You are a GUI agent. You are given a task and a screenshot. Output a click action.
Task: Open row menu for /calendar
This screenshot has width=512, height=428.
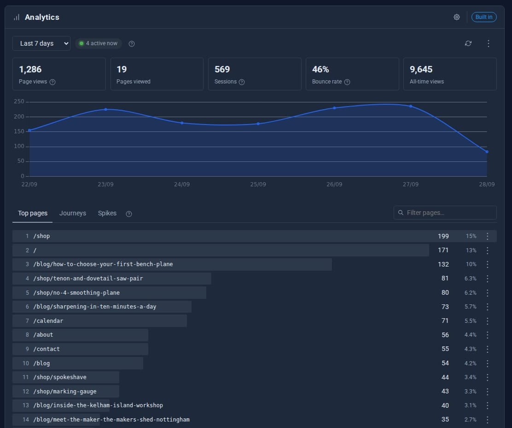488,321
